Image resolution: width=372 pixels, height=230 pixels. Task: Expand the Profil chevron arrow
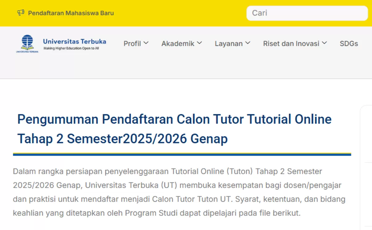(146, 43)
